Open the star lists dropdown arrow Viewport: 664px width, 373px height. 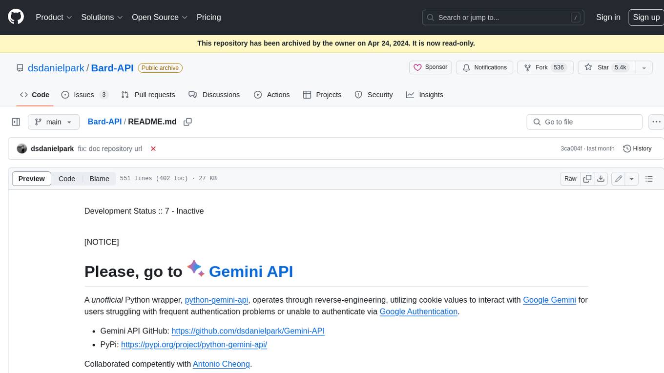[644, 67]
